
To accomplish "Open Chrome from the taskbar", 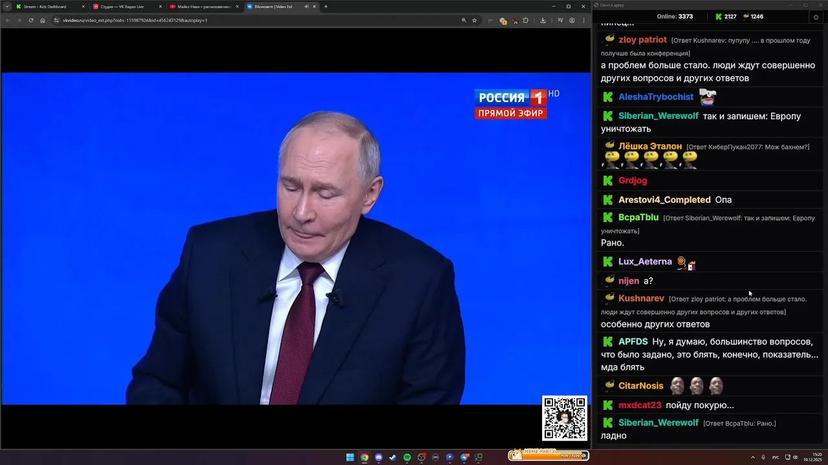I will 364,457.
